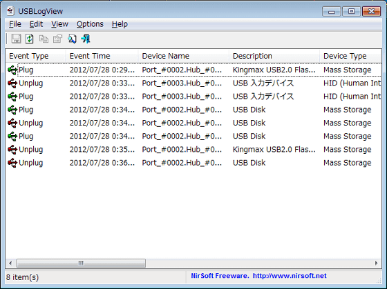Viewport: 387px width, 289px height.
Task: Click the horizontal scrollbar thumb
Action: [x=81, y=263]
